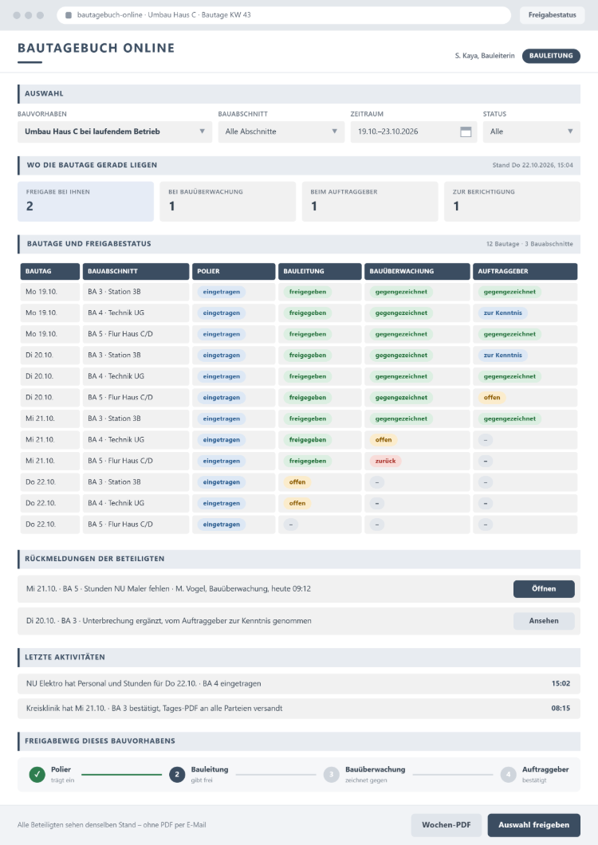Viewport: 598px width, 845px height.
Task: Click the Bauüberwachung column header
Action: [x=417, y=271]
